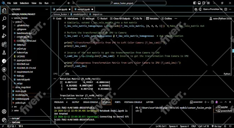Screen dimensions: 234x128
Task: Open Outline from notebook toolbar
Action: pos(167,18)
